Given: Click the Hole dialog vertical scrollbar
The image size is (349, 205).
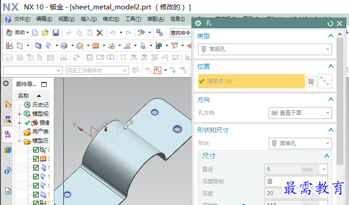Looking at the screenshot, I should tap(340, 101).
